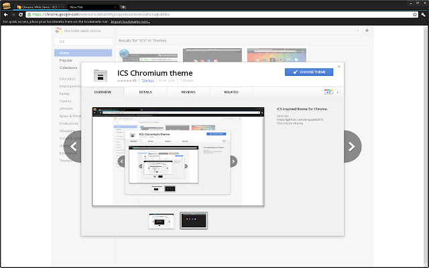Open the wrench settings menu
Viewport: 429px width, 268px height.
[423, 15]
